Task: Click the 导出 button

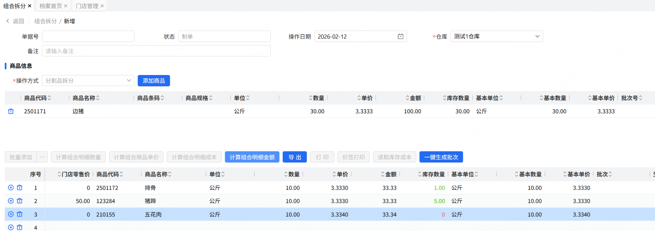Action: tap(295, 157)
